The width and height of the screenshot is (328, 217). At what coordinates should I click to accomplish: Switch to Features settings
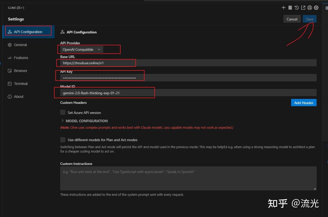(x=21, y=58)
